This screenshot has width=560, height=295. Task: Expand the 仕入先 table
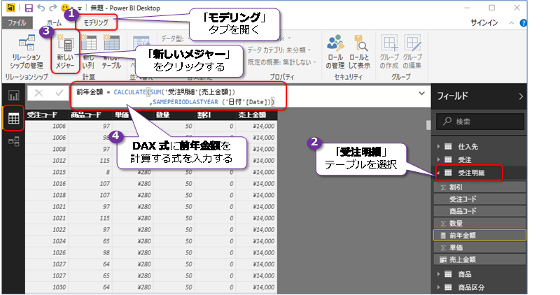click(x=439, y=146)
